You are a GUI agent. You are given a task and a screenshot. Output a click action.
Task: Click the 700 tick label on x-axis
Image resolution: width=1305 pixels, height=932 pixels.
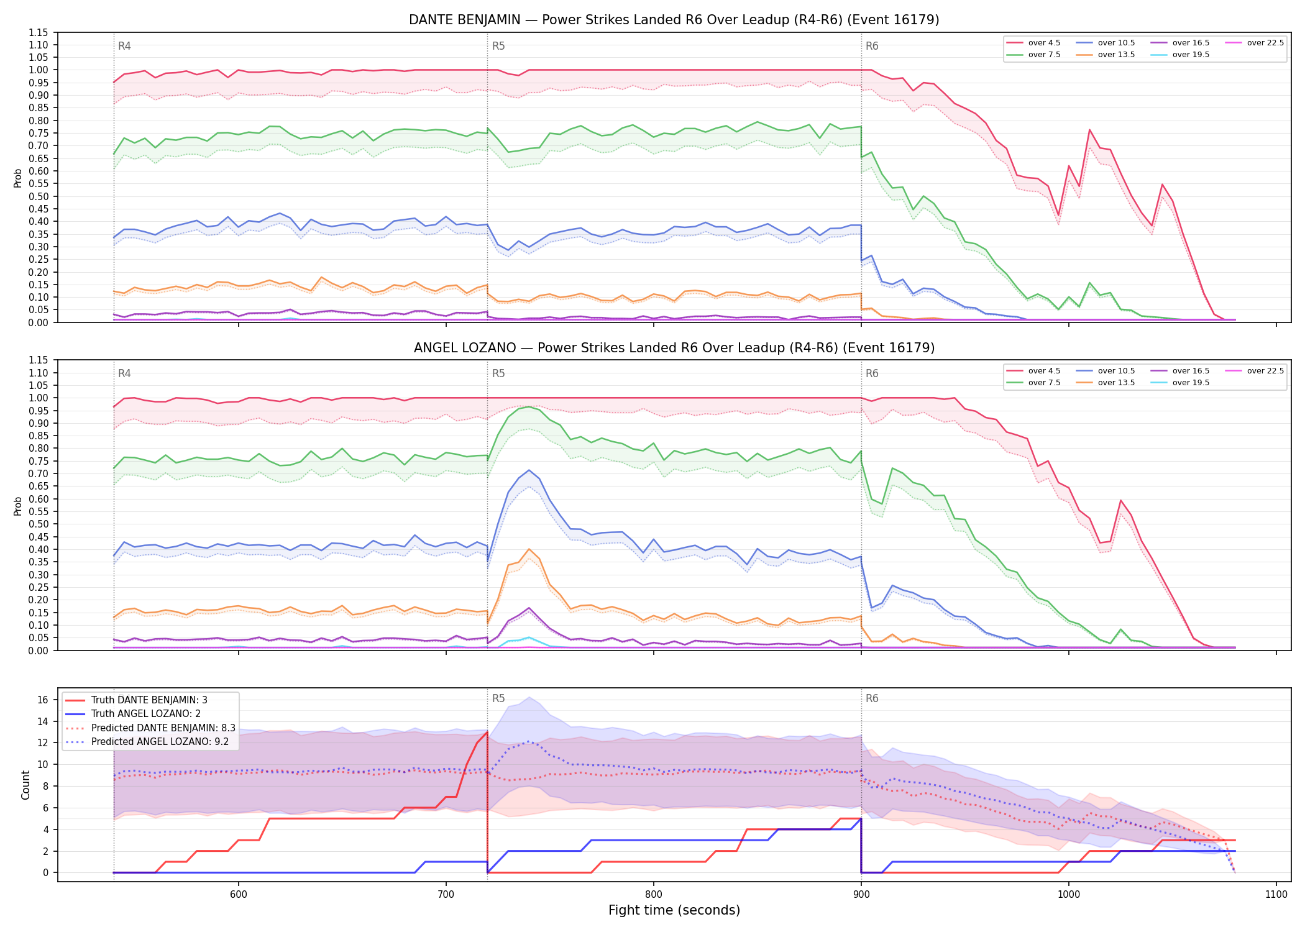446,895
